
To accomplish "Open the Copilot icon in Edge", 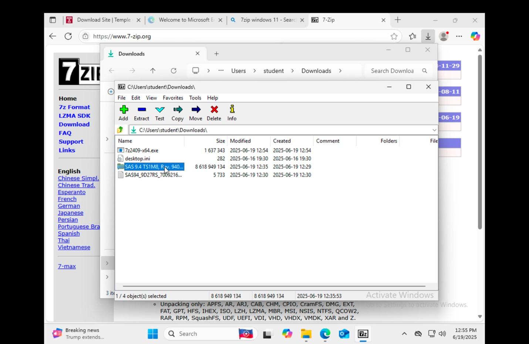I will 475,36.
